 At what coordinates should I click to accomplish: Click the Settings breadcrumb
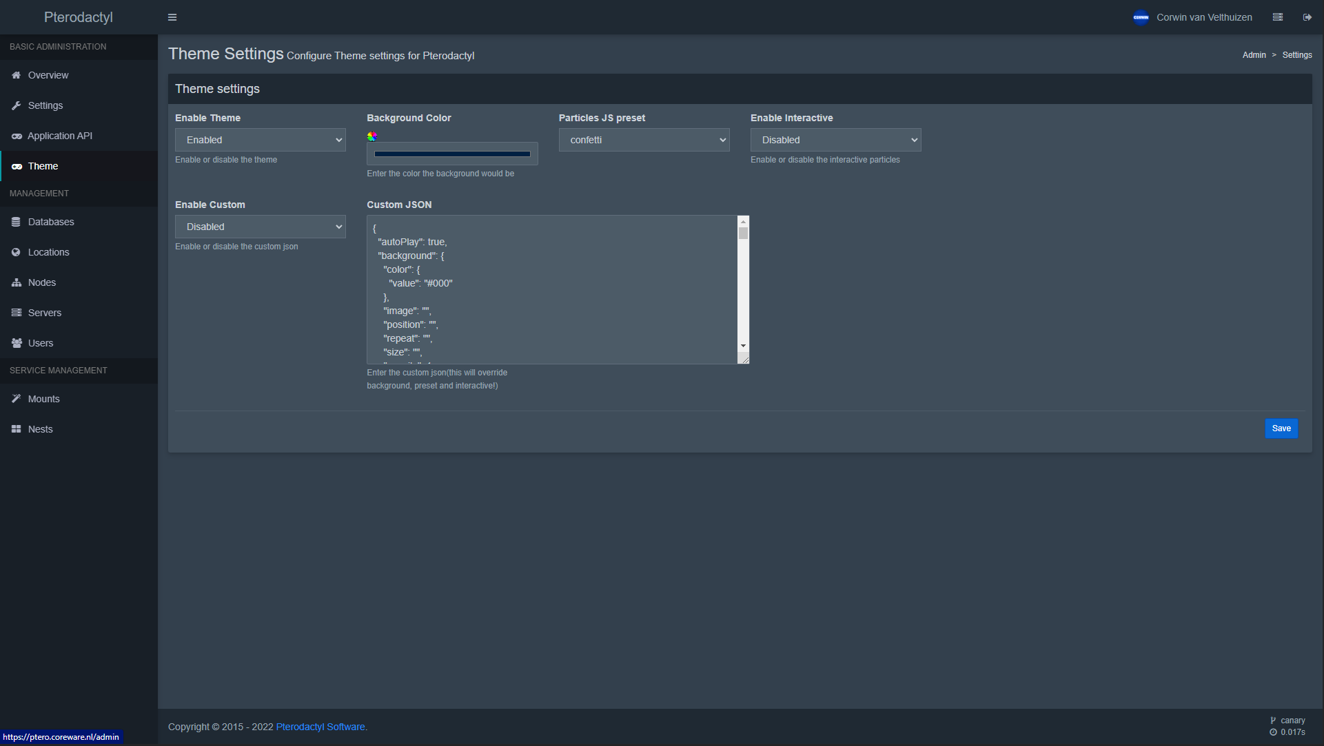point(1297,55)
